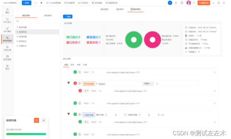Open the 全局参数 toolbar item
The width and height of the screenshot is (231, 139).
[x=97, y=3]
